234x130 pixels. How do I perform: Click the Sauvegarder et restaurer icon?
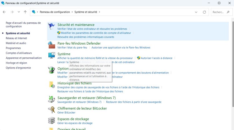click(x=51, y=99)
